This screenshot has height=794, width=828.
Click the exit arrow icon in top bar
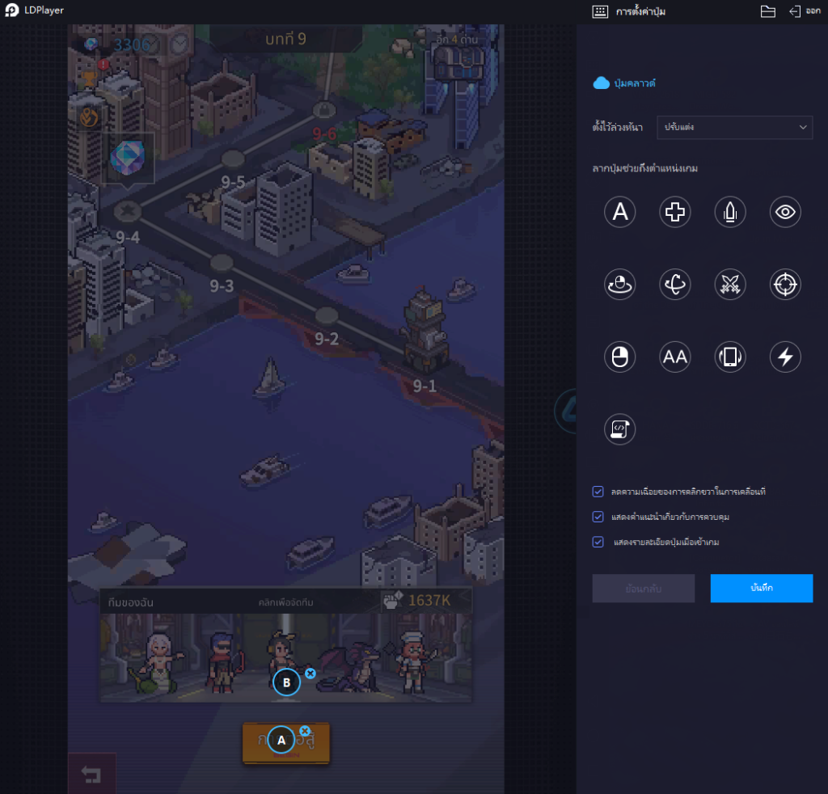795,11
